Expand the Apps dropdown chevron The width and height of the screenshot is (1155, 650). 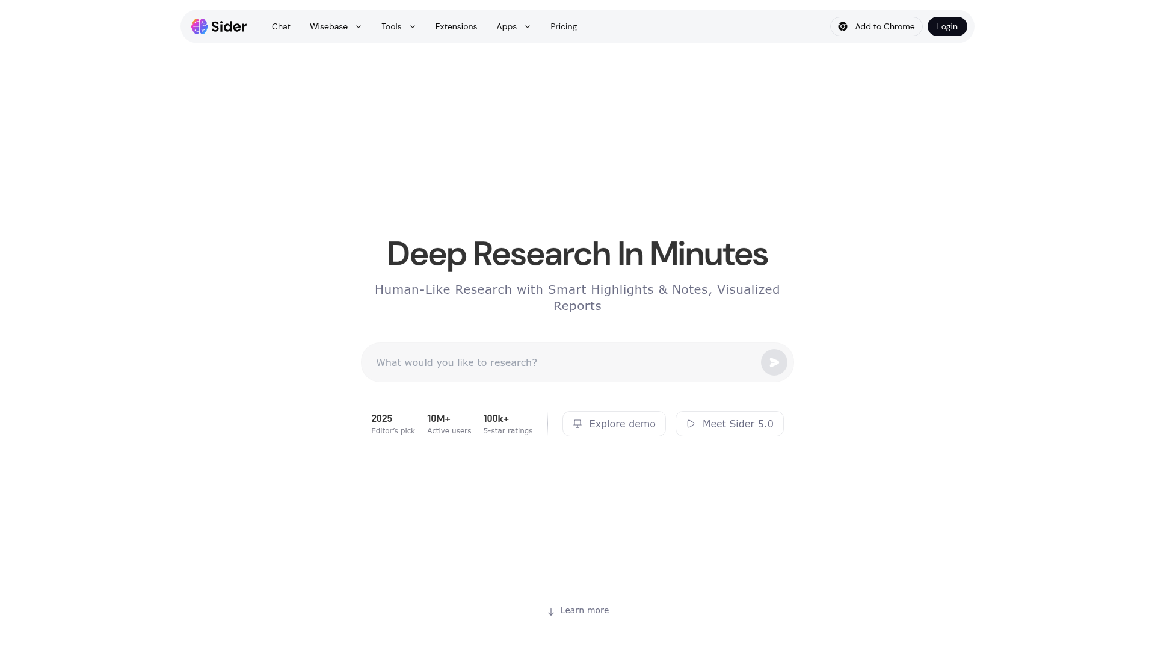[x=528, y=26]
